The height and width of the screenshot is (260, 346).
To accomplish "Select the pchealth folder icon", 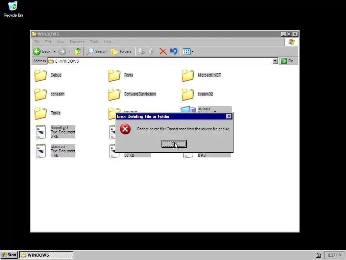I will click(41, 95).
